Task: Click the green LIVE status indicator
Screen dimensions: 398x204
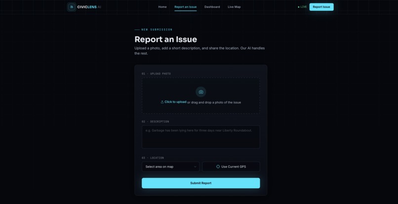Action: pyautogui.click(x=302, y=7)
